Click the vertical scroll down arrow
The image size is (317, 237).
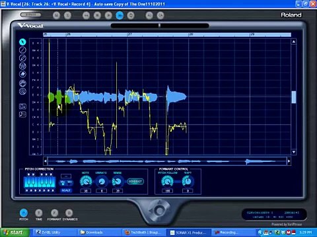point(294,152)
